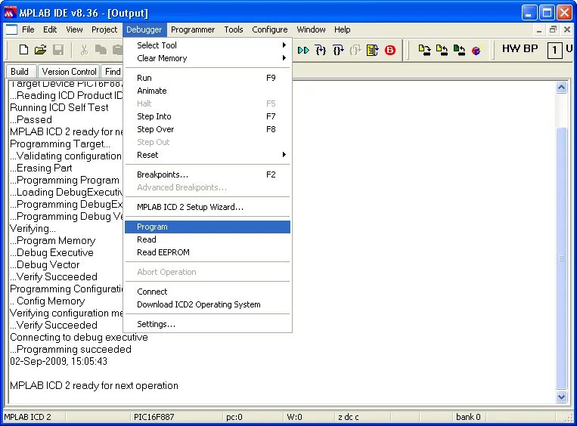Open the Project menu
Viewport: 577px width, 426px height.
pyautogui.click(x=104, y=29)
